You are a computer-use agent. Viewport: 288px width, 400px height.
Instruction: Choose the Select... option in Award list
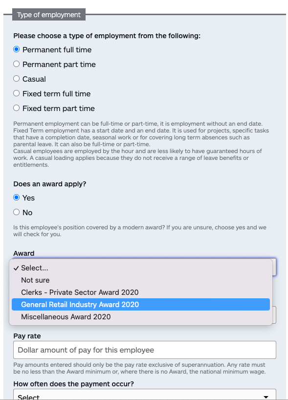point(140,268)
